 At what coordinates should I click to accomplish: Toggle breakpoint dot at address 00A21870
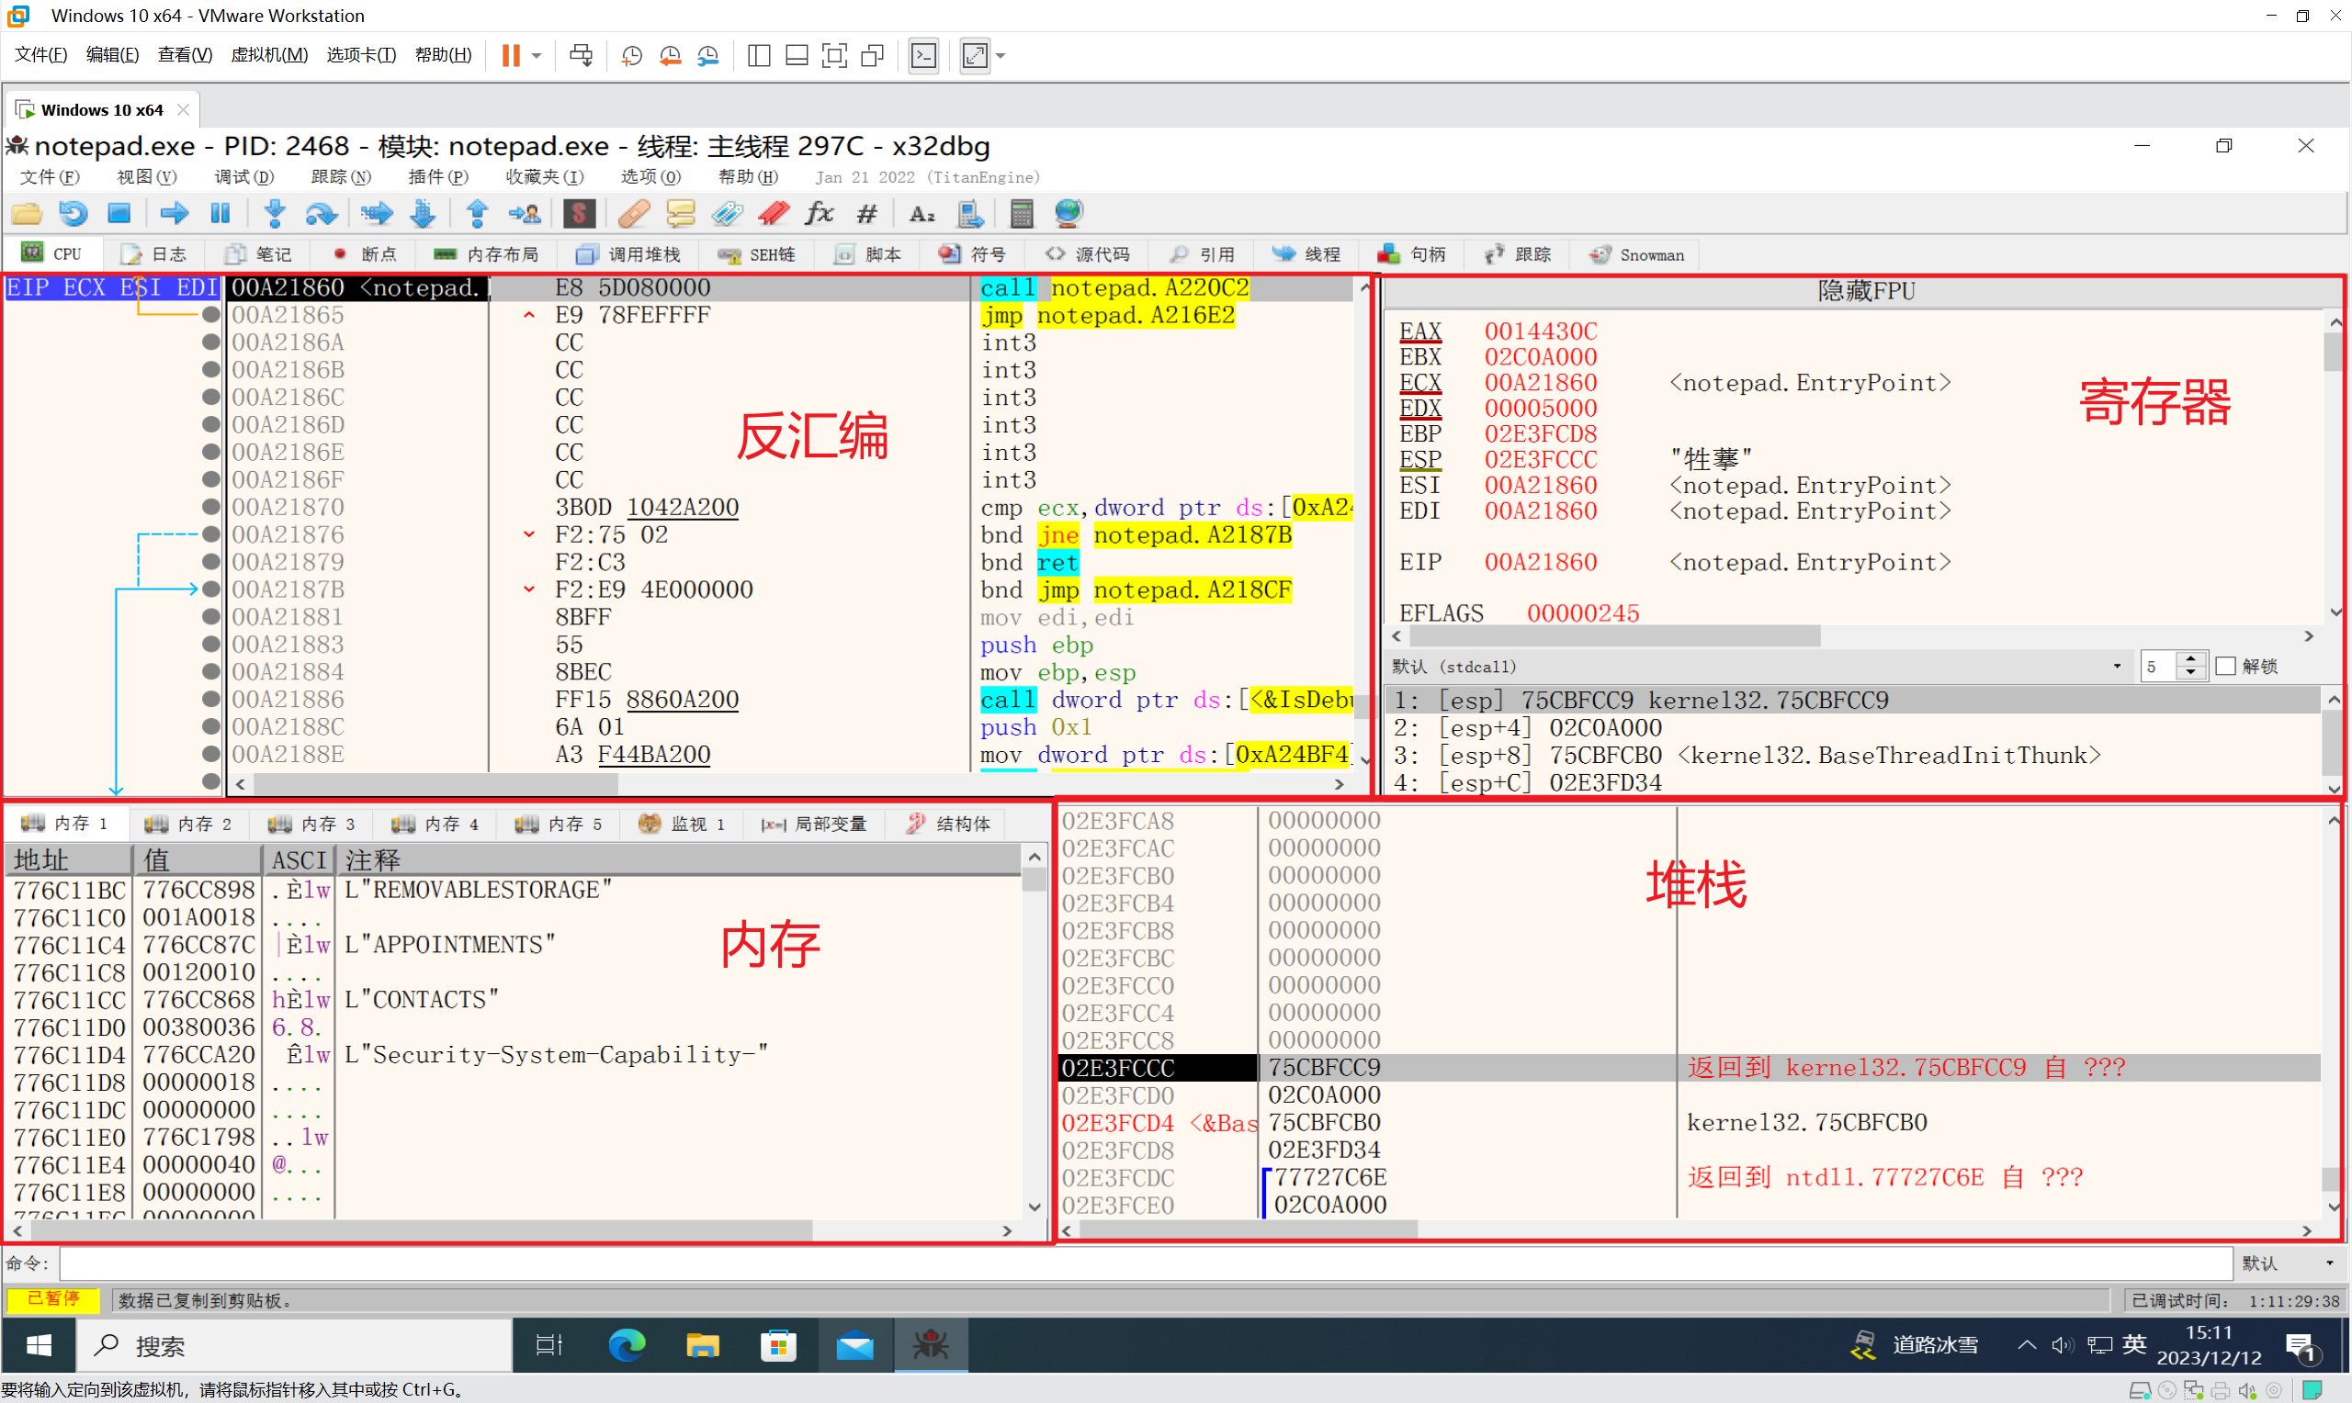(211, 508)
